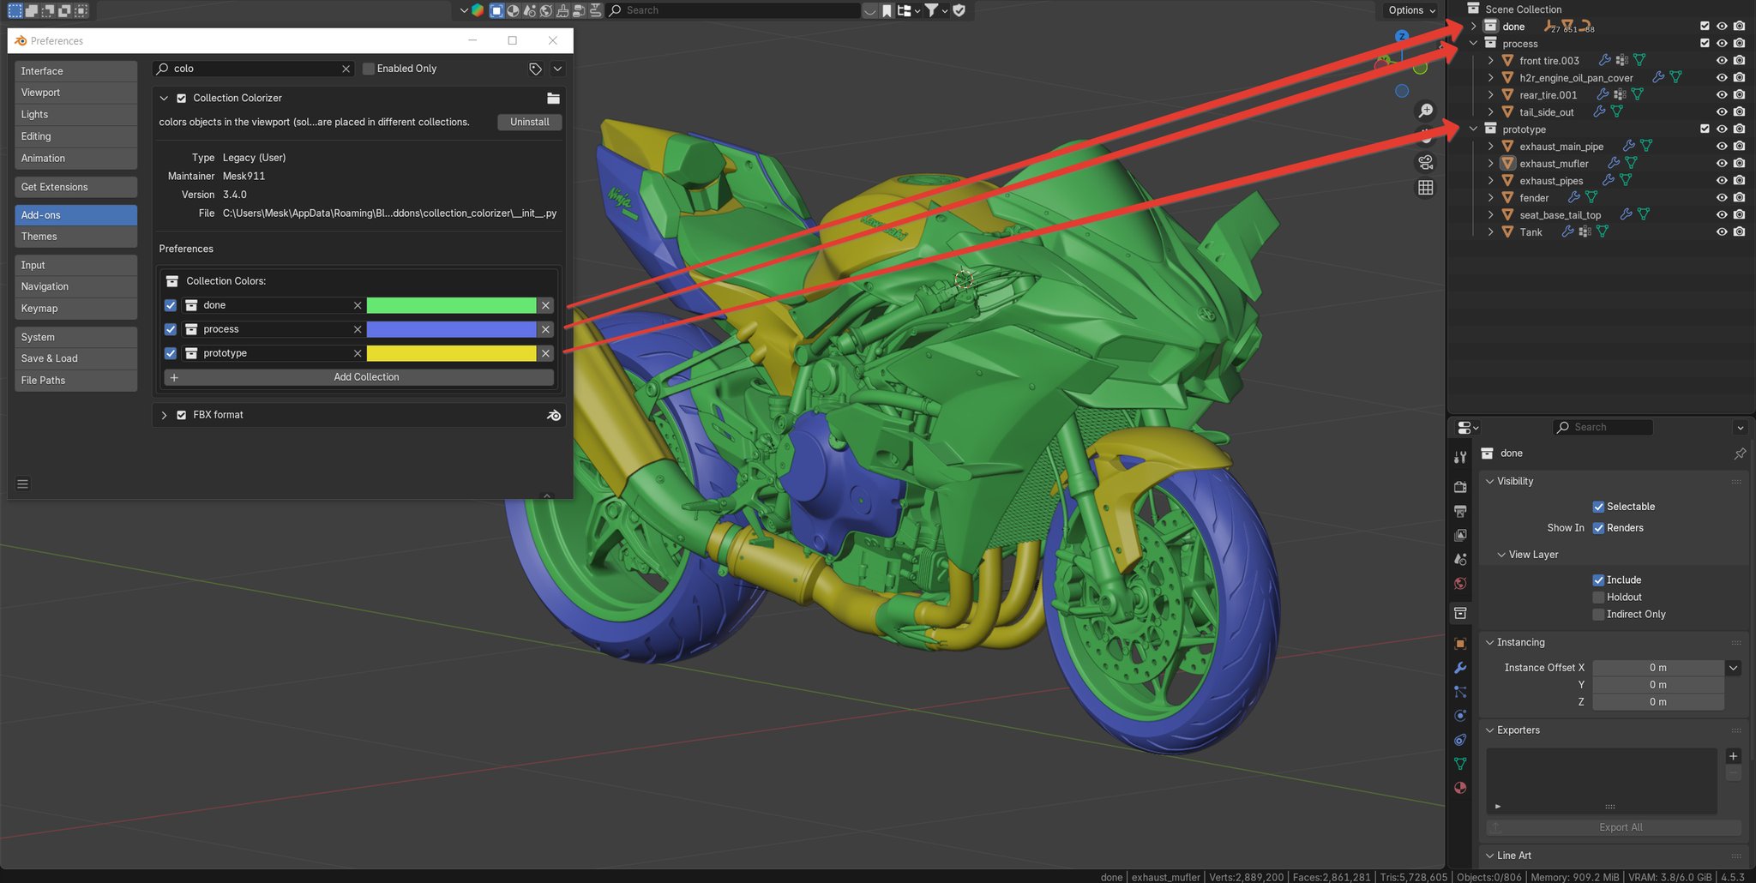Screen dimensions: 1756x883
Task: Collapse the Exporters panel
Action: 1490,730
